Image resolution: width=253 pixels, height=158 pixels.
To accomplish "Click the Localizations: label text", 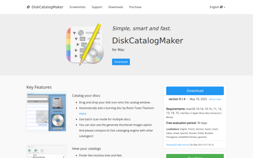I will [172, 129].
